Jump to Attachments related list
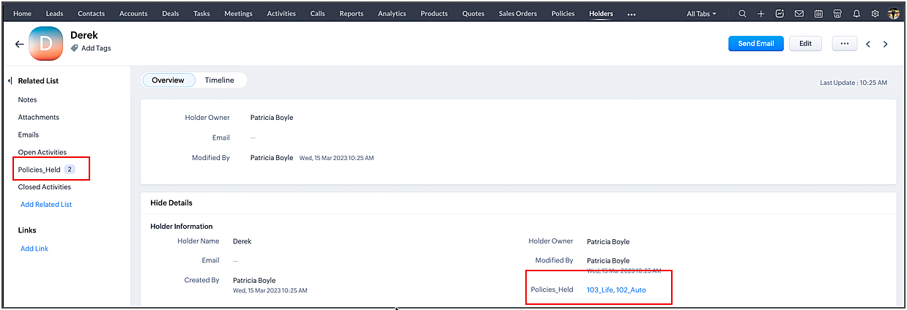 [x=39, y=117]
